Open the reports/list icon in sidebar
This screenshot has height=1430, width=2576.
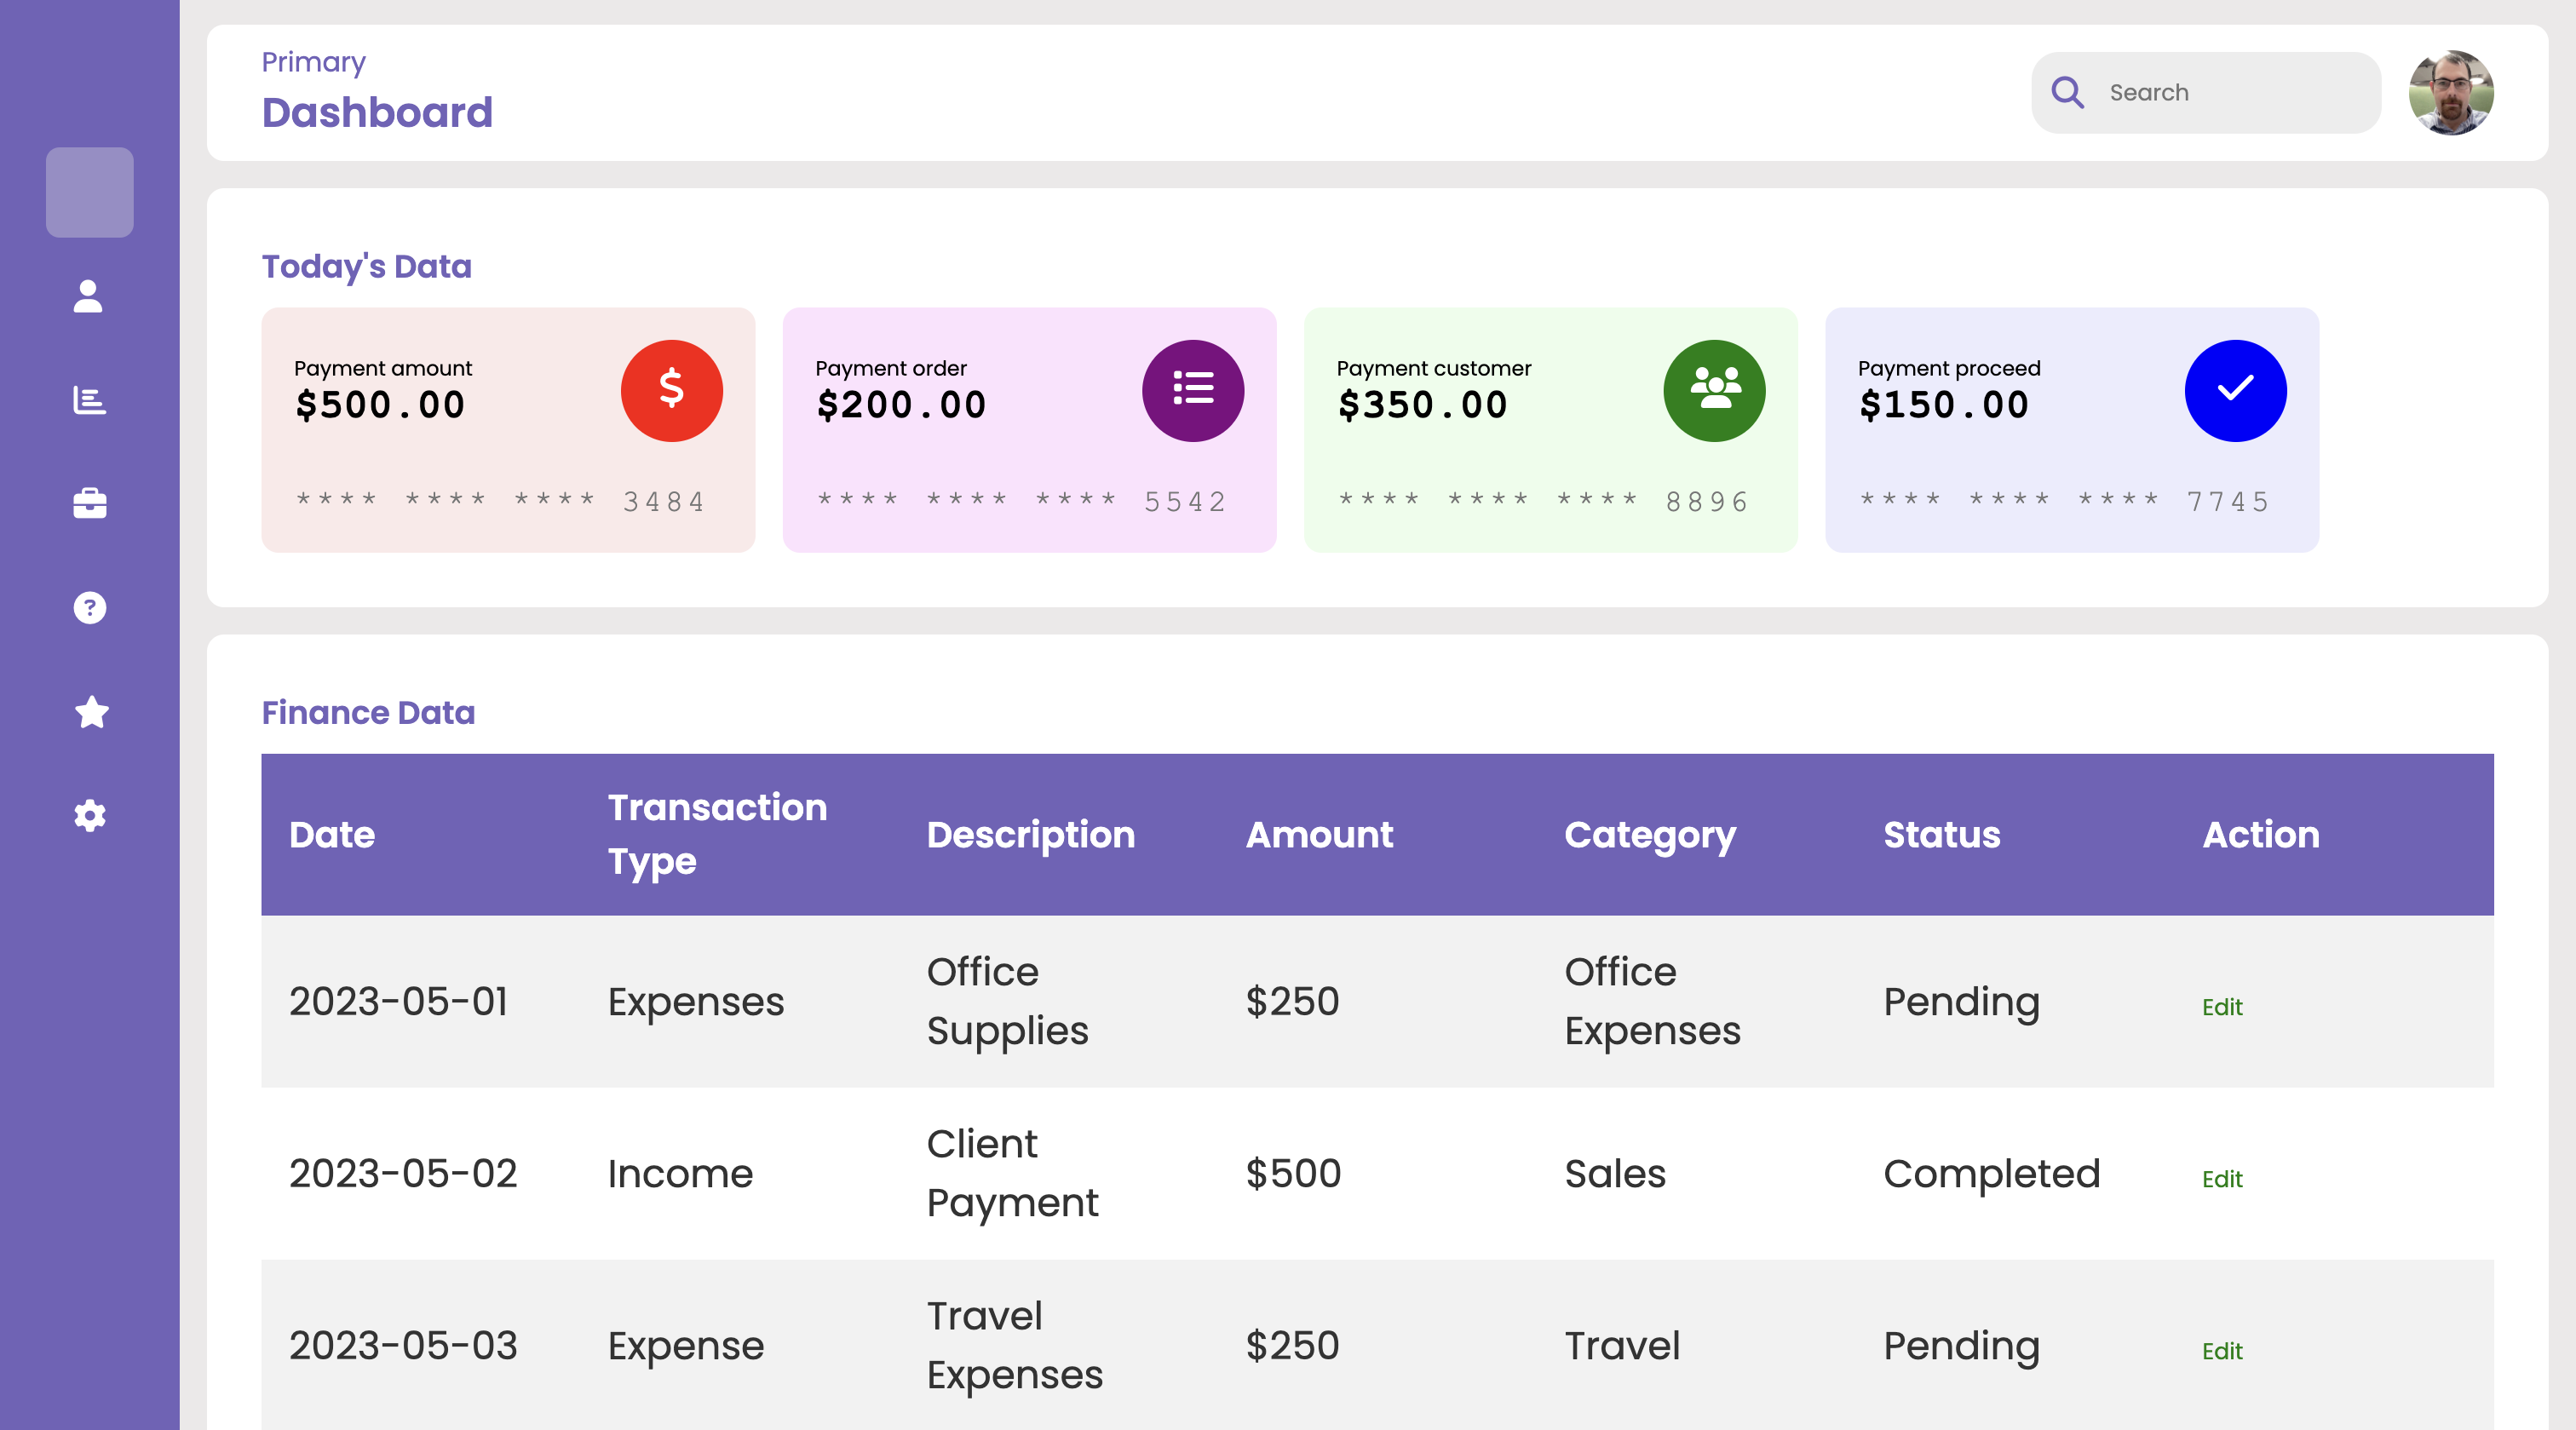[89, 398]
